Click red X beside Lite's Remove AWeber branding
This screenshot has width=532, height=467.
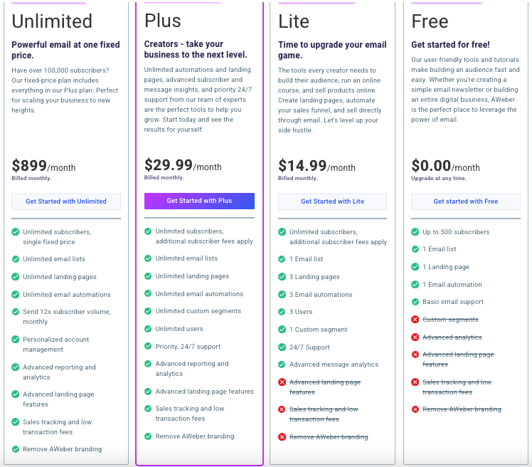(282, 437)
